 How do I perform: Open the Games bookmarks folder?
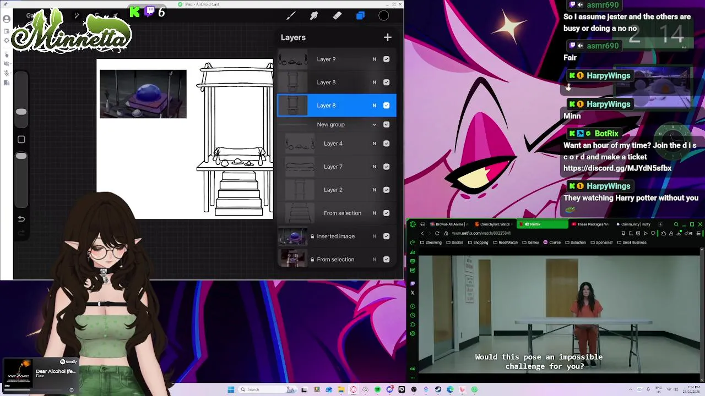530,243
